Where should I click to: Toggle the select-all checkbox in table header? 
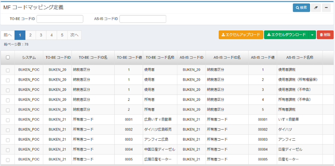[8, 58]
